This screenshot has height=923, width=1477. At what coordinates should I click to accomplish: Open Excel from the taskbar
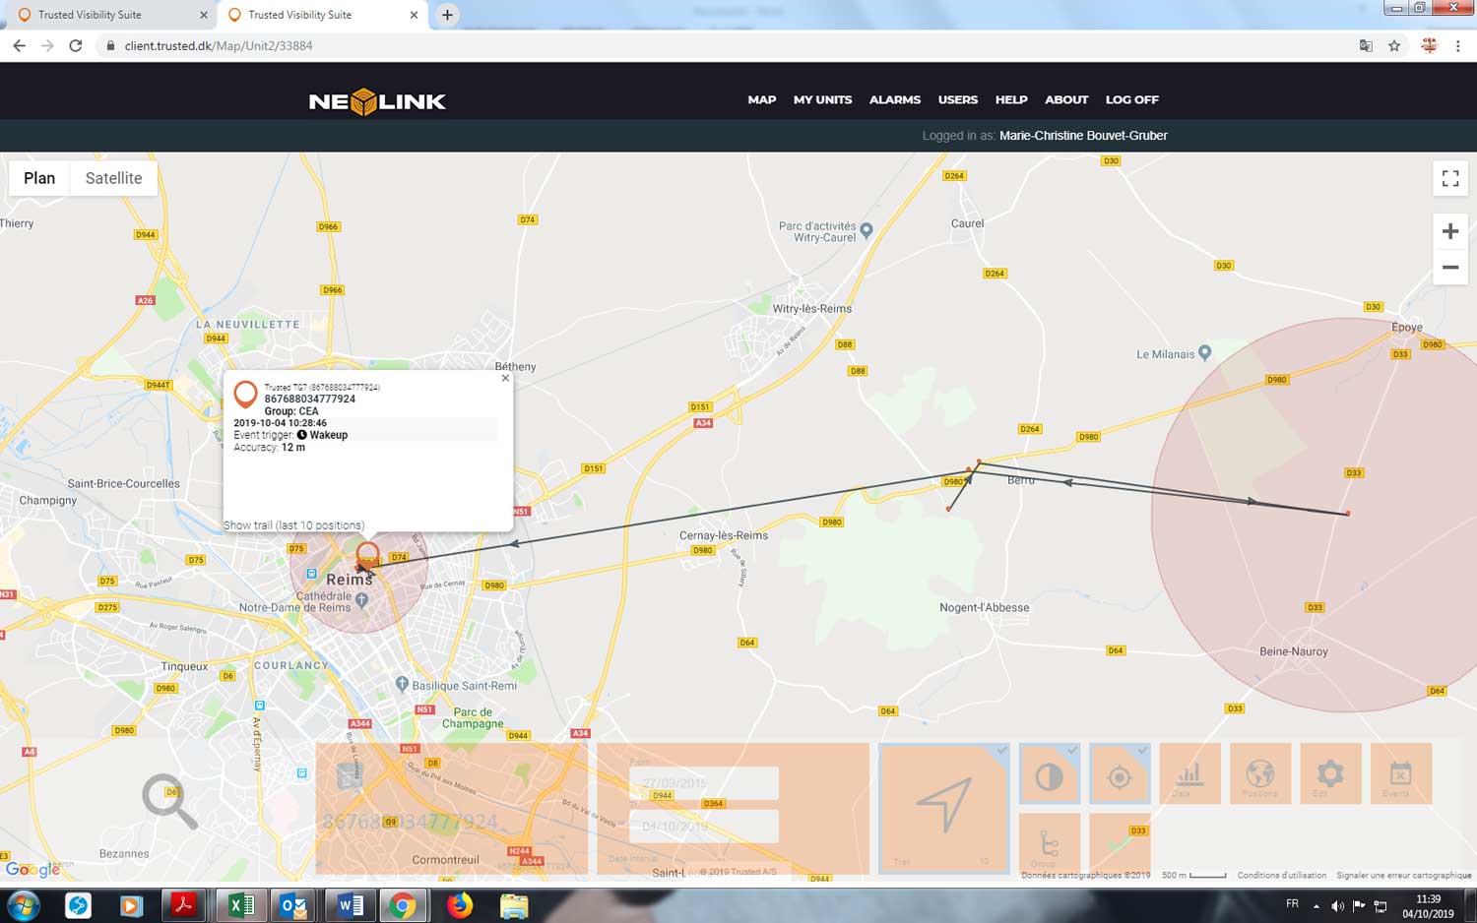pyautogui.click(x=240, y=905)
